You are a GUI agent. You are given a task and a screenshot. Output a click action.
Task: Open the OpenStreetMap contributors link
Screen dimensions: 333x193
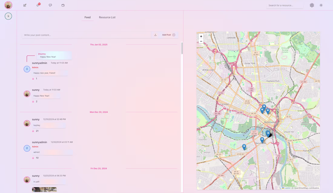click(x=306, y=188)
